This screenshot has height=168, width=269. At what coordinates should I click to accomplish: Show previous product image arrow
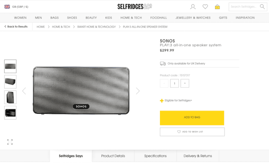coord(24,91)
